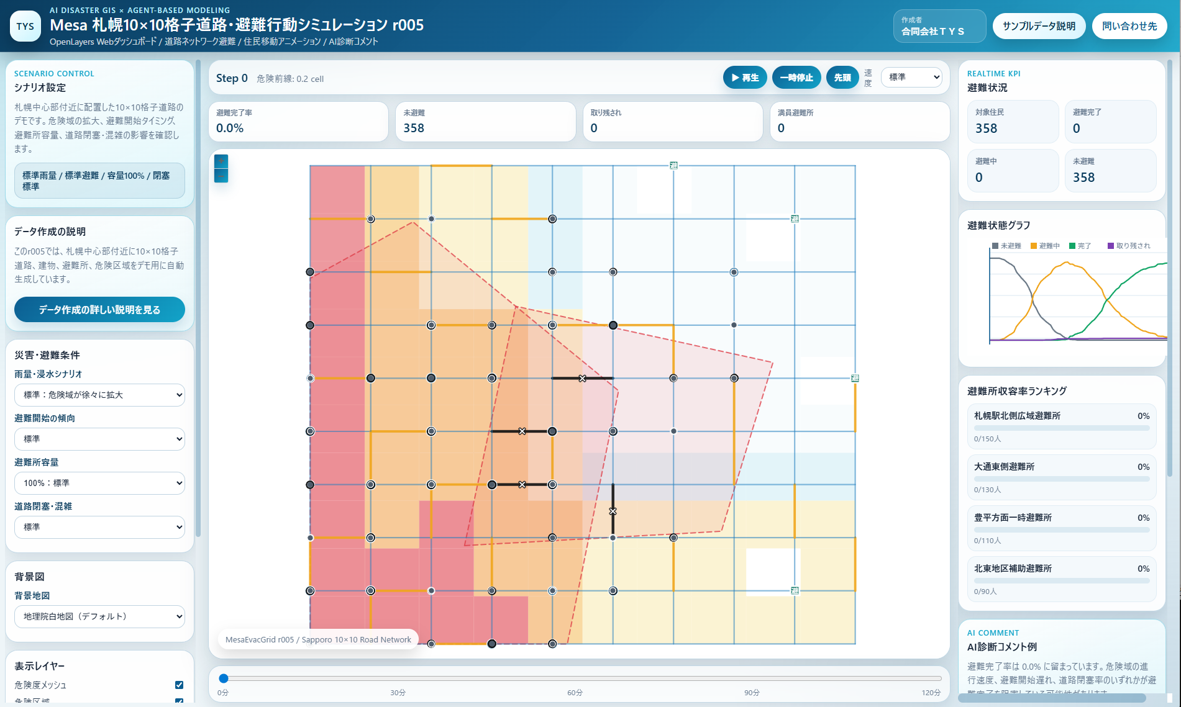
Task: Click the 完了 green legend swatch
Action: tap(1072, 246)
